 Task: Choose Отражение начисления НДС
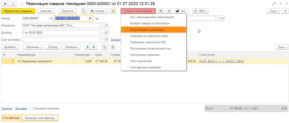click(153, 42)
